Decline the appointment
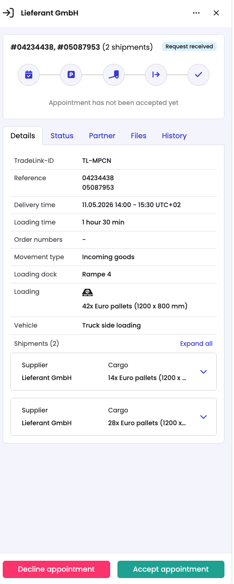 (x=56, y=569)
